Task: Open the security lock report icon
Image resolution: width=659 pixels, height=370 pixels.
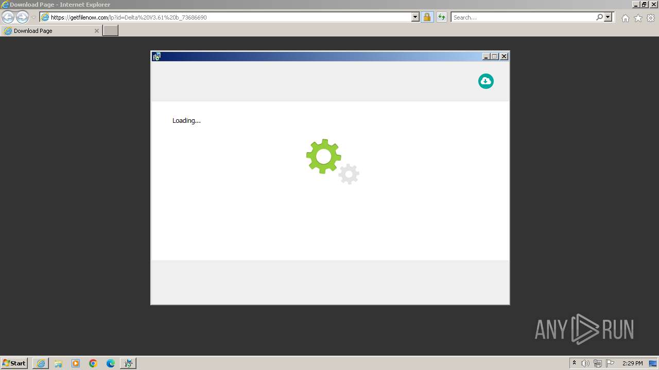Action: click(427, 17)
